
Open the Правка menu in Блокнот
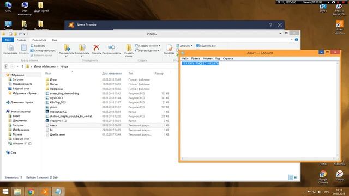(195, 58)
